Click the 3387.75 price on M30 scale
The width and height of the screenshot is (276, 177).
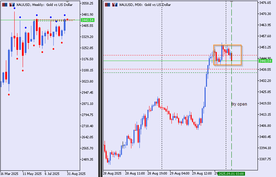pyautogui.click(x=265, y=159)
